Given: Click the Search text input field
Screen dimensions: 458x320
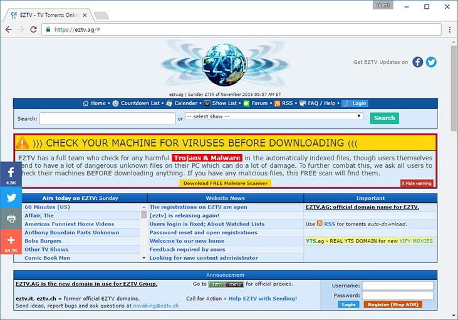Looking at the screenshot, I should pos(108,118).
